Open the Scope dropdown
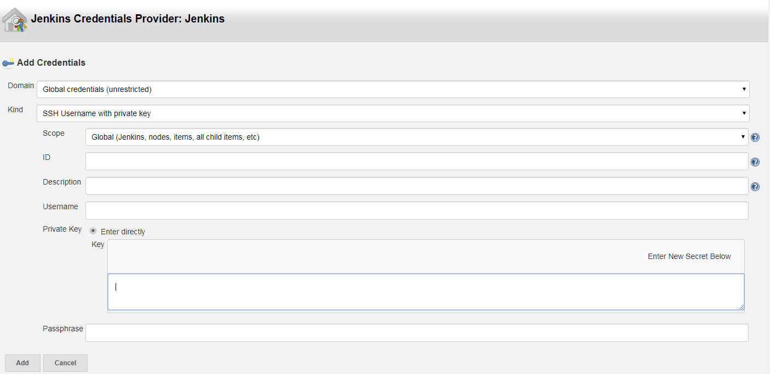Viewport: 770px width, 374px height. pyautogui.click(x=416, y=137)
